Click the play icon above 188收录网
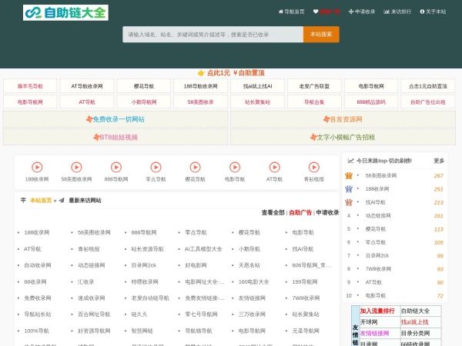The image size is (462, 346). tap(37, 167)
